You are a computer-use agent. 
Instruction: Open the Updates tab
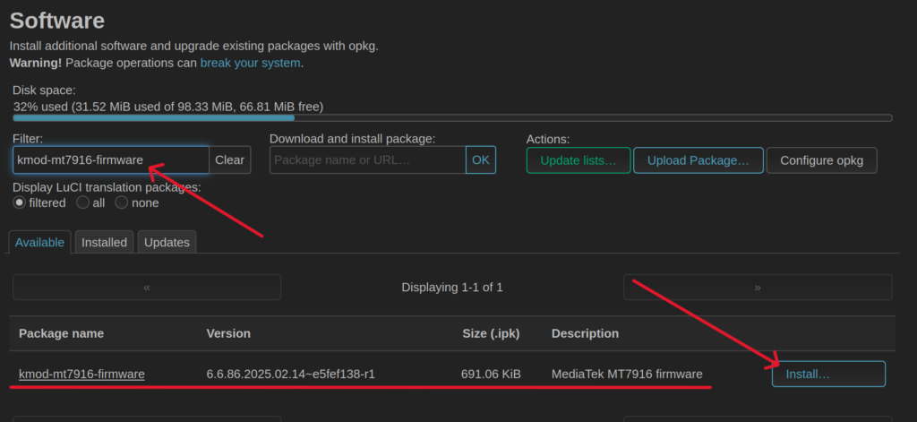(x=167, y=242)
